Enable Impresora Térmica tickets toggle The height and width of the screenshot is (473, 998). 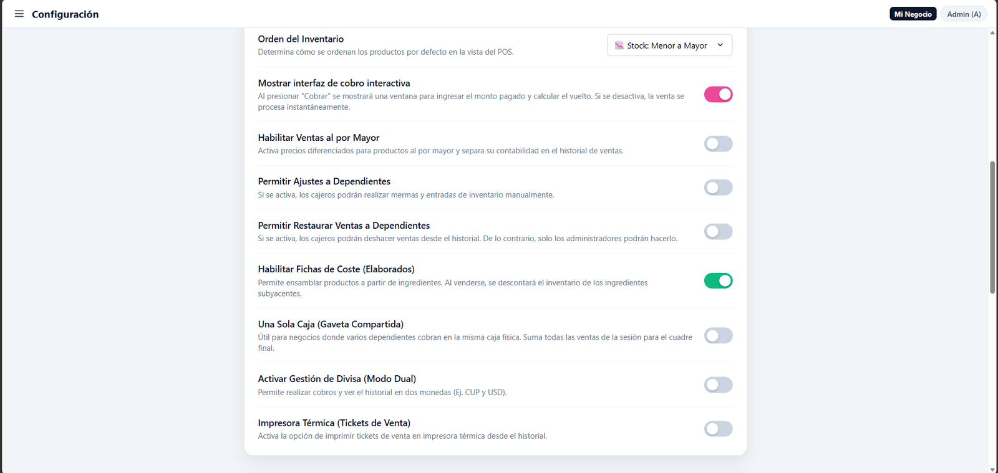point(718,429)
